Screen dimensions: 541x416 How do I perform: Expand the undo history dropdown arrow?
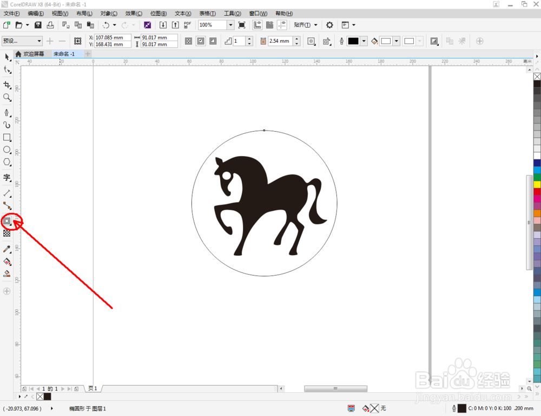pos(115,25)
